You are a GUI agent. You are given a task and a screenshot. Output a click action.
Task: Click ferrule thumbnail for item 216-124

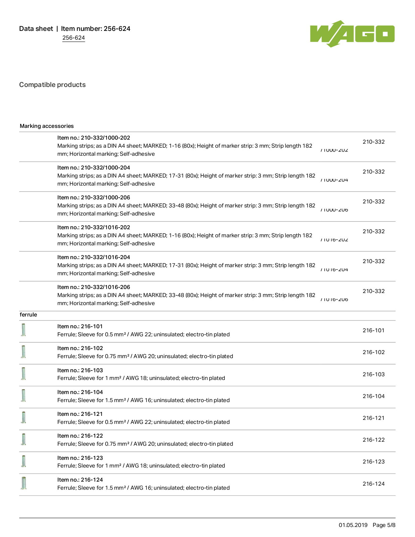pos(23,483)
